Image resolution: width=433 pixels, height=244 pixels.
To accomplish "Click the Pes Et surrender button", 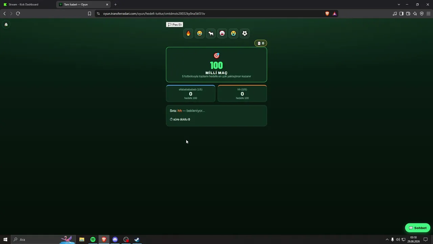I will (x=175, y=24).
